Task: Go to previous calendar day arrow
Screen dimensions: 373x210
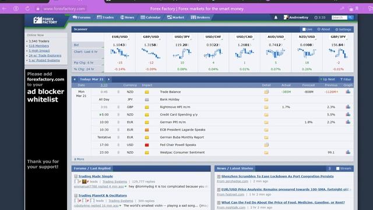Action: pyautogui.click(x=75, y=79)
